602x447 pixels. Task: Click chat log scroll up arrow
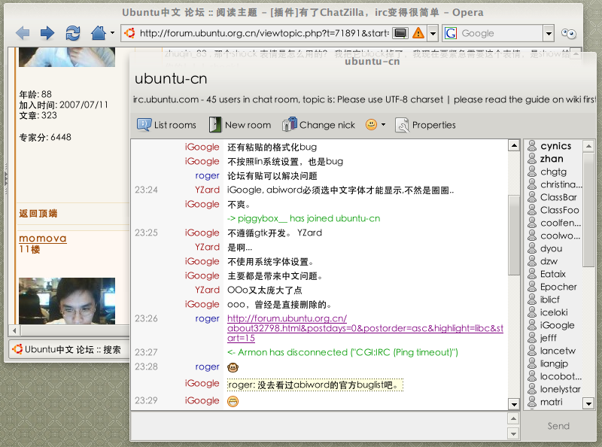[514, 145]
